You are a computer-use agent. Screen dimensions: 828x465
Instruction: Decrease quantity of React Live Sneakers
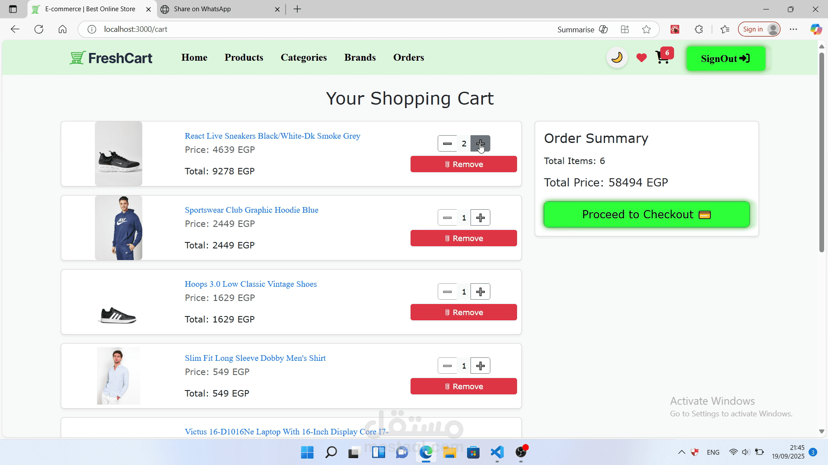click(447, 143)
